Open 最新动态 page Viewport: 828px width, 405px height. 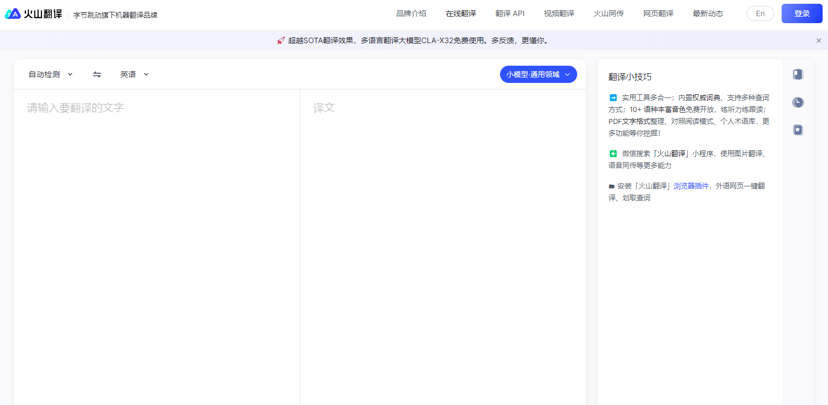tap(708, 13)
